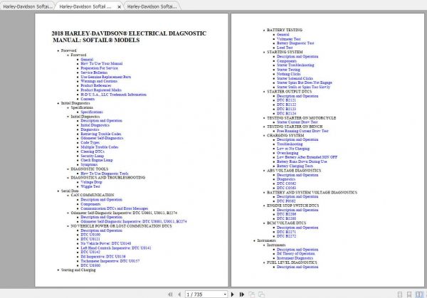
Task: Open 'DTC U0100' link
Action: (x=90, y=235)
